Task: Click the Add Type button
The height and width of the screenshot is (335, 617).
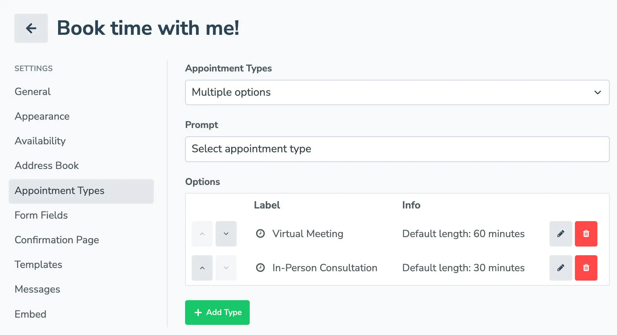Action: coord(217,312)
